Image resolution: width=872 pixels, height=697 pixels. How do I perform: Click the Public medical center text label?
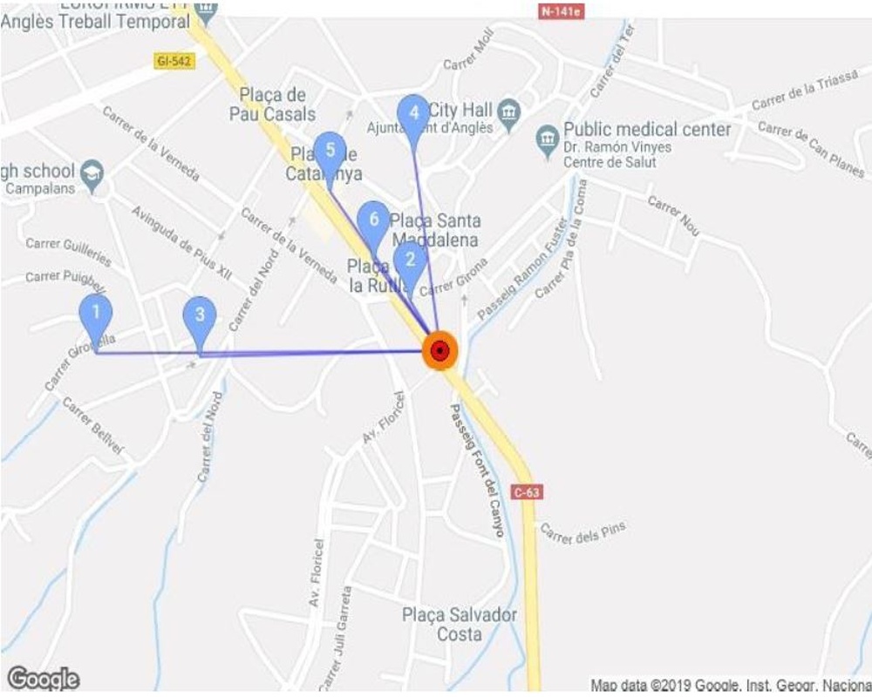click(647, 130)
